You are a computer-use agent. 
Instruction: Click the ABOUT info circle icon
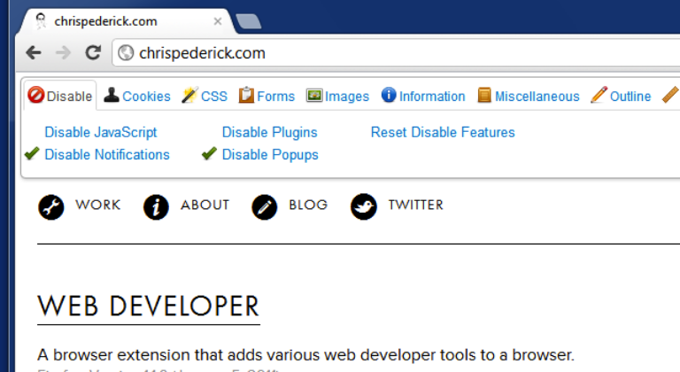[x=156, y=207]
